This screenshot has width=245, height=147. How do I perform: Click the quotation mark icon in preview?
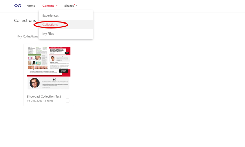point(54,80)
